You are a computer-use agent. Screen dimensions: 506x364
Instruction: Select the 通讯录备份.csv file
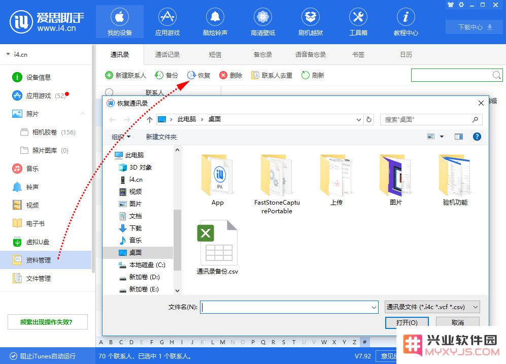217,248
